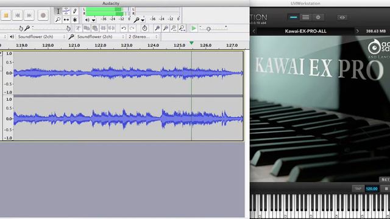Load the previous preset with the left chevron
Viewport: 390px width, 219px height.
254,31
